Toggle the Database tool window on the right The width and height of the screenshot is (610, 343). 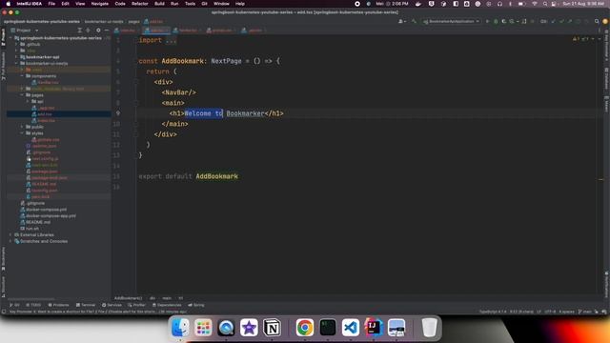click(x=606, y=79)
